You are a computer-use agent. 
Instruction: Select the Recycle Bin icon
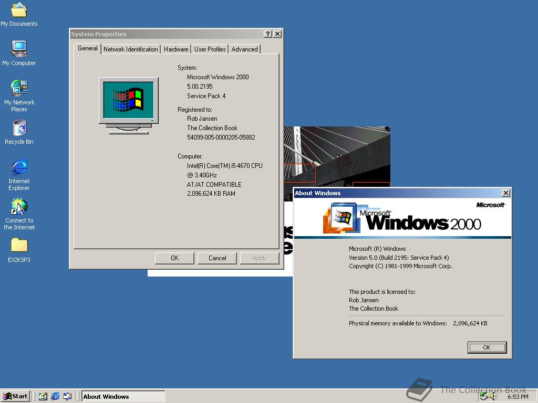click(19, 132)
